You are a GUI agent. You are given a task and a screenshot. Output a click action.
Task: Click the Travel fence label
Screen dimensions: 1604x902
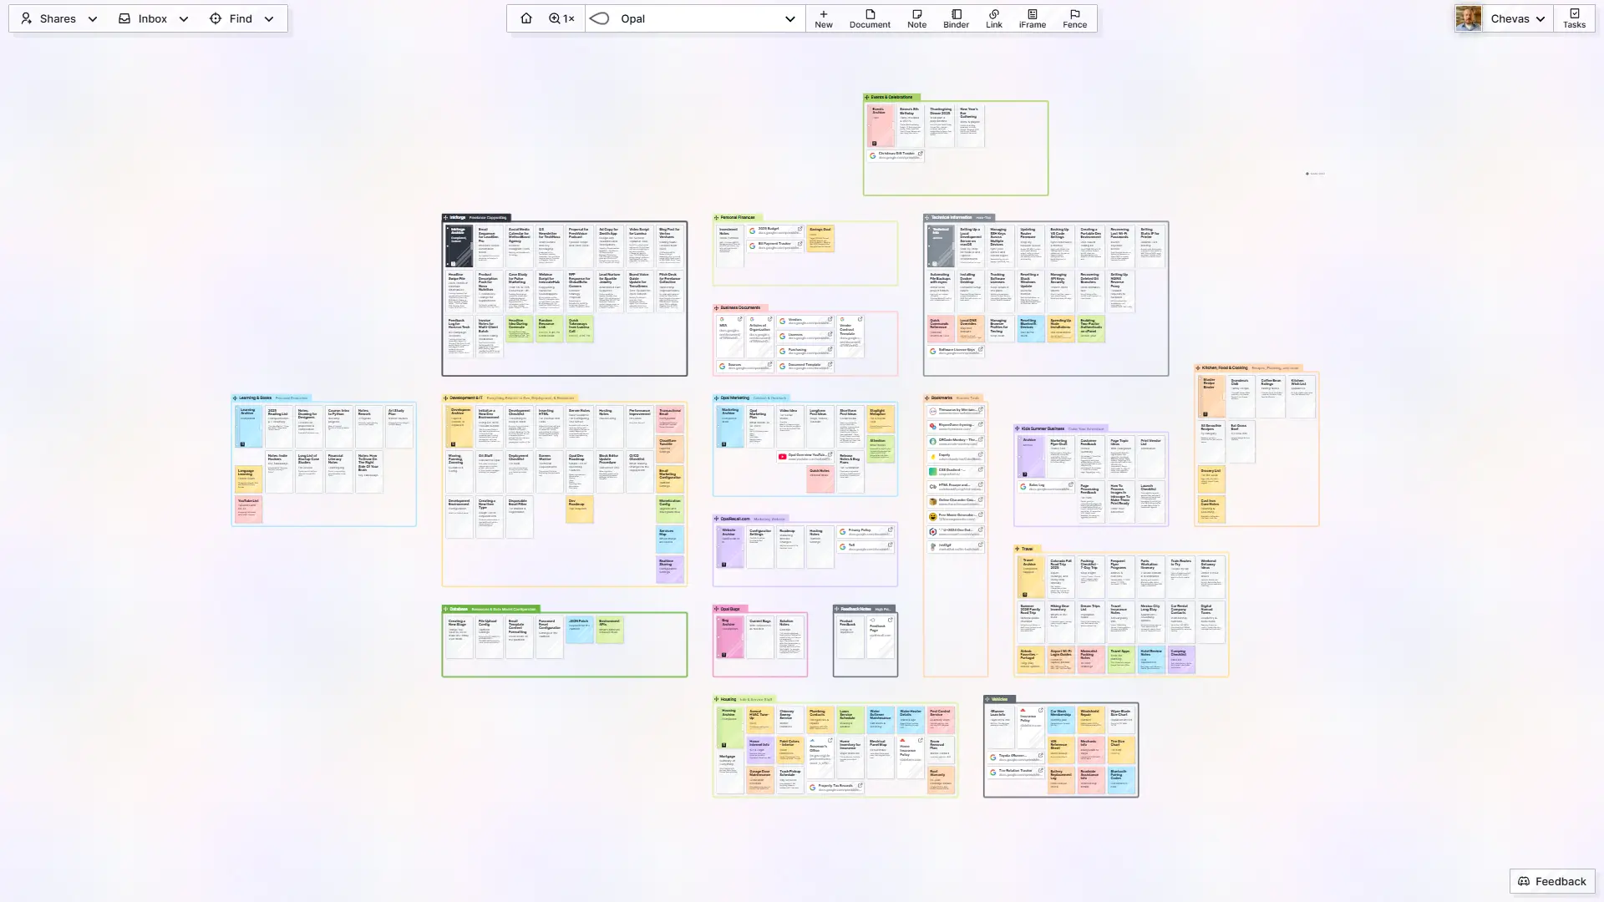[1027, 549]
